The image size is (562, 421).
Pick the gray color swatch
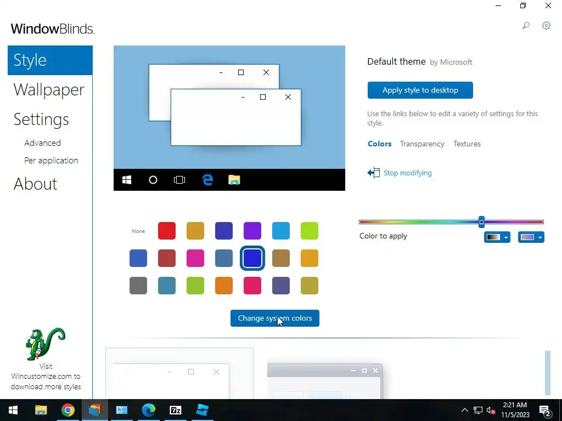[138, 286]
